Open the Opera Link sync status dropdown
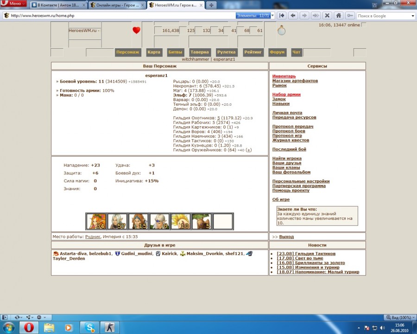Screen dimensions: 417x334 click(x=19, y=317)
